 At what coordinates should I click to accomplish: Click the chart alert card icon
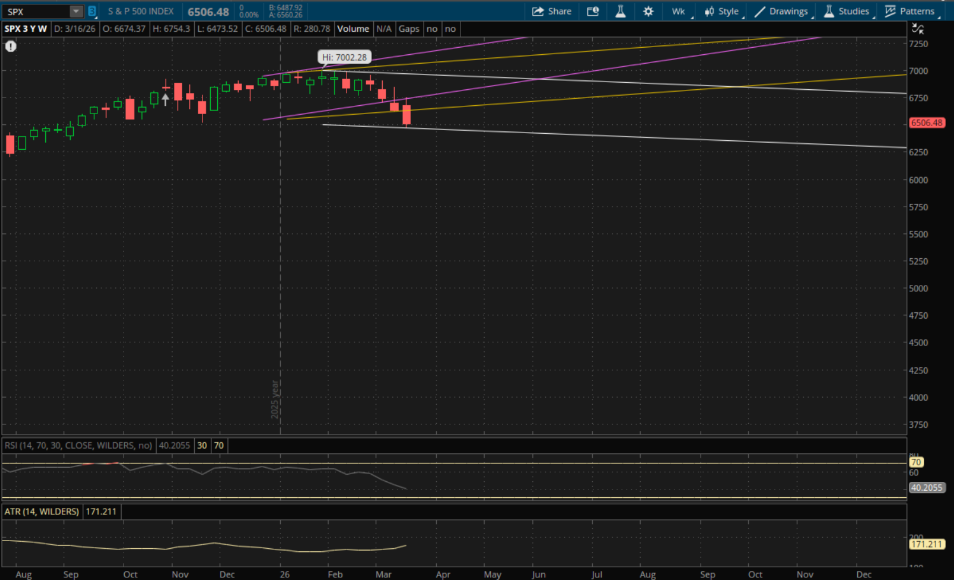(x=593, y=11)
